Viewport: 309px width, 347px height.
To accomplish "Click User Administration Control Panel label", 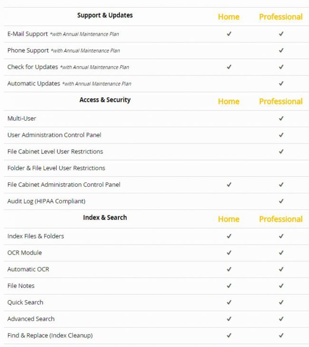I will point(54,135).
